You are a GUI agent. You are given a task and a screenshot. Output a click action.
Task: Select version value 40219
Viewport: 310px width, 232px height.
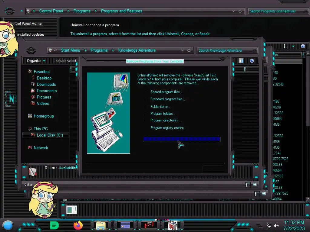point(277,107)
